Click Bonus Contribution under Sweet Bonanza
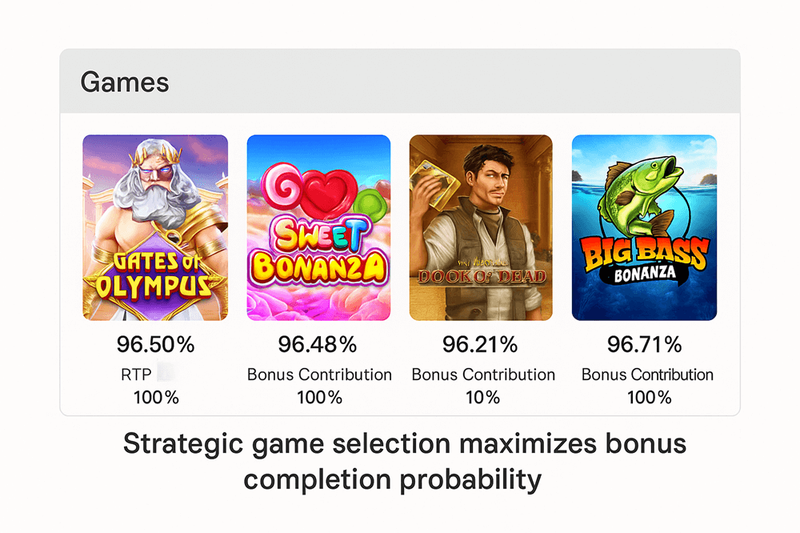The height and width of the screenshot is (533, 800). tap(318, 374)
